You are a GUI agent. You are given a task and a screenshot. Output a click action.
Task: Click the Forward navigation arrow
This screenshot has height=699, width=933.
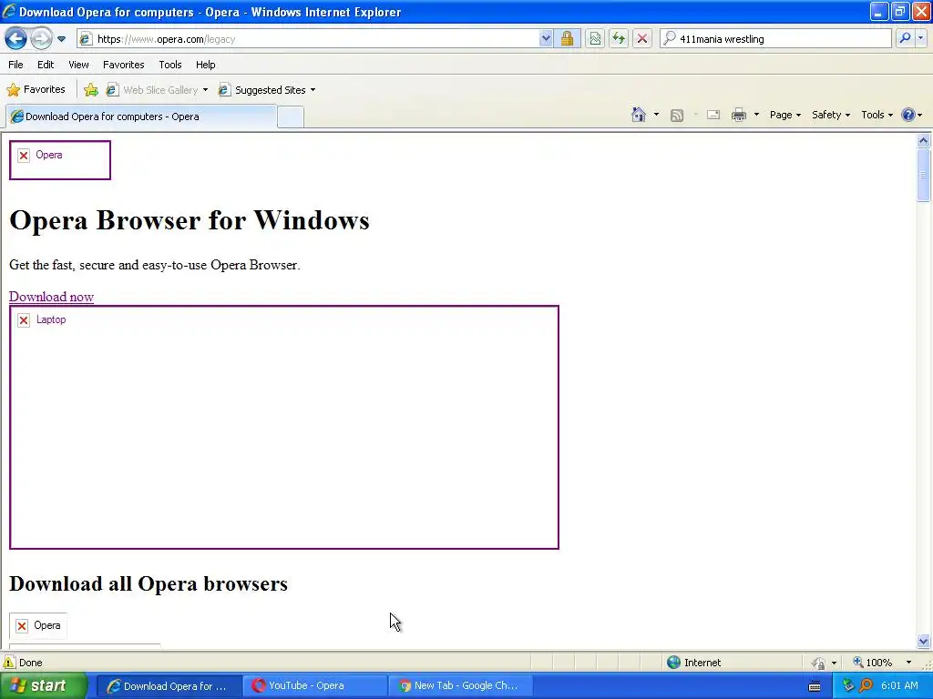(x=41, y=39)
